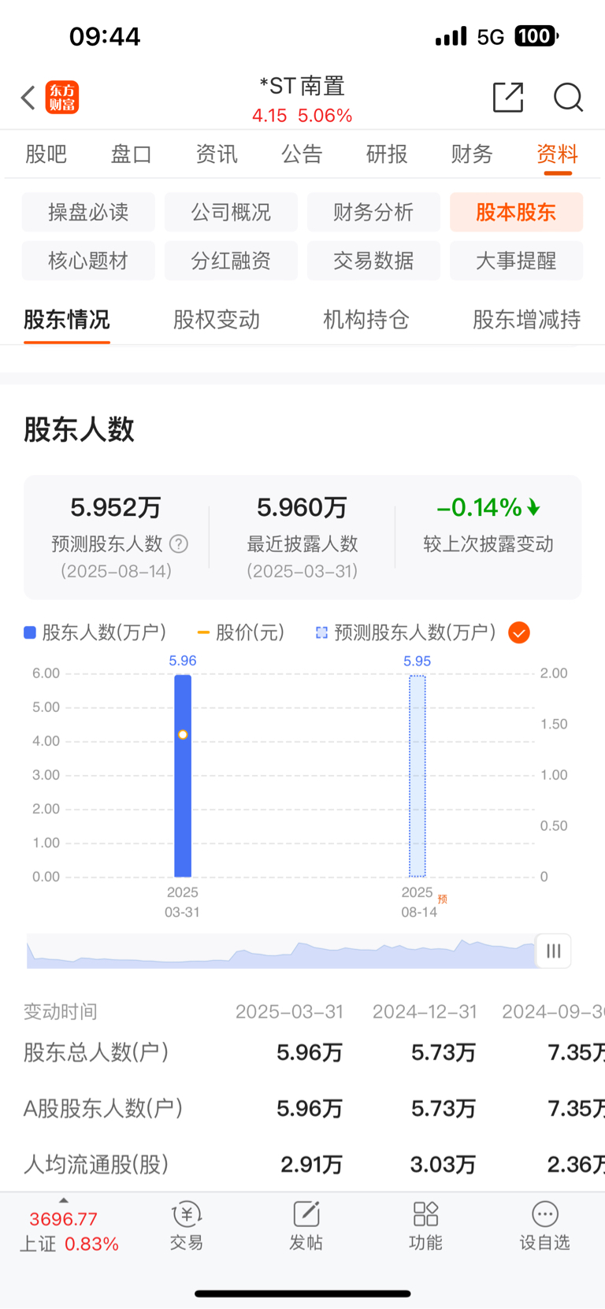Screen dimensions: 605x1309
Task: Tap the 3696.77 上证 index value
Action: pyautogui.click(x=63, y=1219)
